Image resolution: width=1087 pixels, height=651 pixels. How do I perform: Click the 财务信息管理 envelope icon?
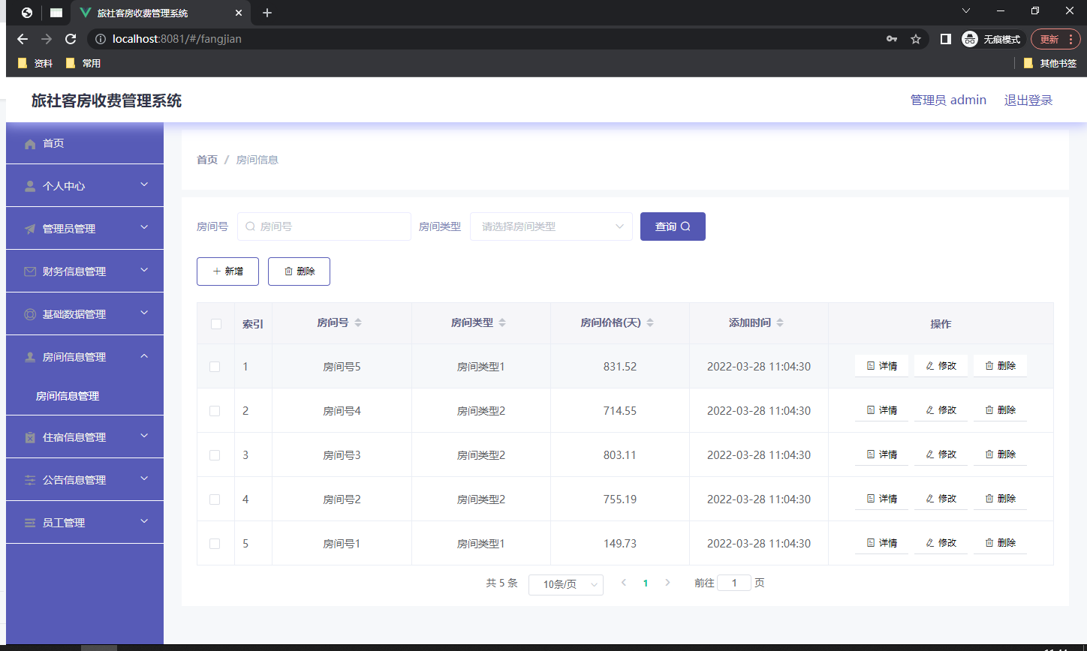pos(29,271)
